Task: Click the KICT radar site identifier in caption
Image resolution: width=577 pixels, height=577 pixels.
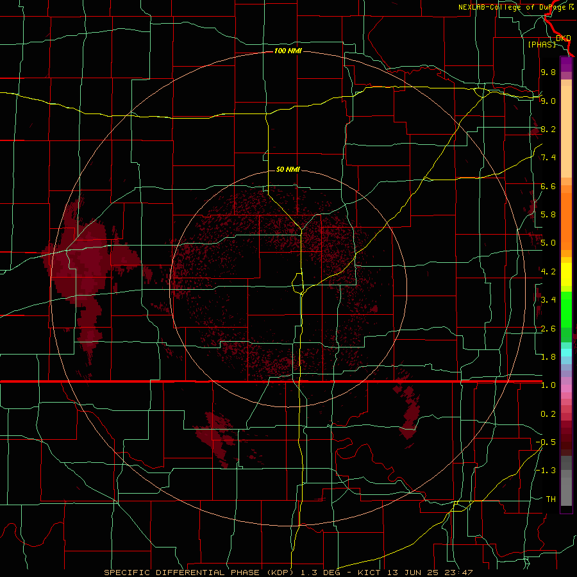Action: tap(369, 573)
